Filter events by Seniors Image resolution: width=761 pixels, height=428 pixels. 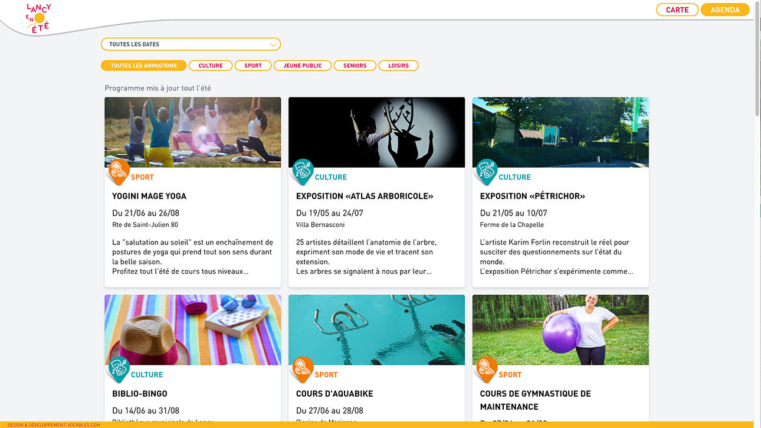point(355,66)
